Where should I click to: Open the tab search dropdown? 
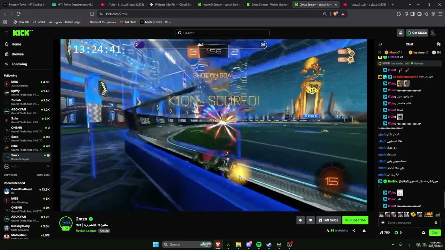tap(410, 5)
